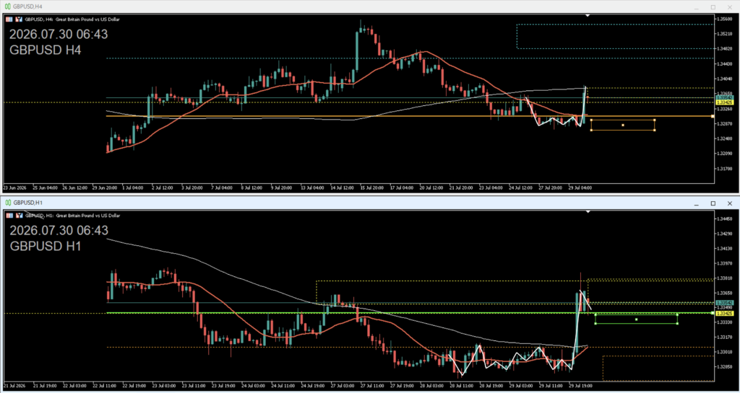Viewport: 740px width, 393px height.
Task: Maximize the GBPUSD,H1 chart window
Action: pos(713,203)
